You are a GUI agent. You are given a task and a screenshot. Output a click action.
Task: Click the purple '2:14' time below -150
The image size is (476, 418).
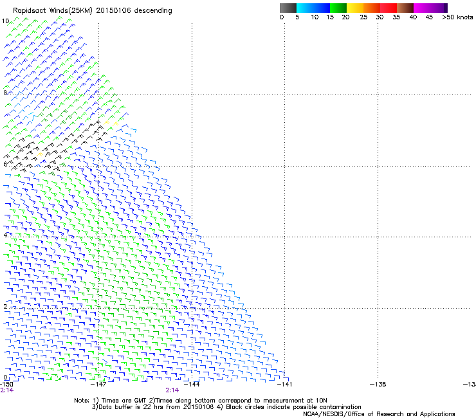[x=6, y=390]
